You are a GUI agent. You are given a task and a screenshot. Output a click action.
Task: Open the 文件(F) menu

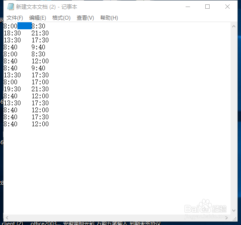click(x=15, y=18)
